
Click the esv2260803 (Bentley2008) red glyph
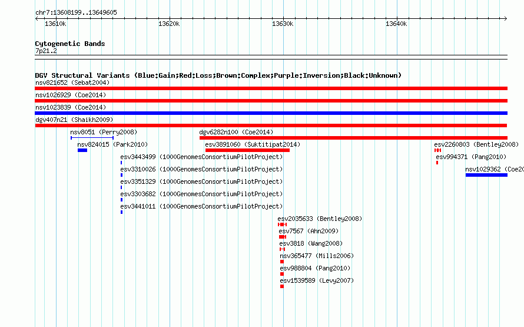438,150
